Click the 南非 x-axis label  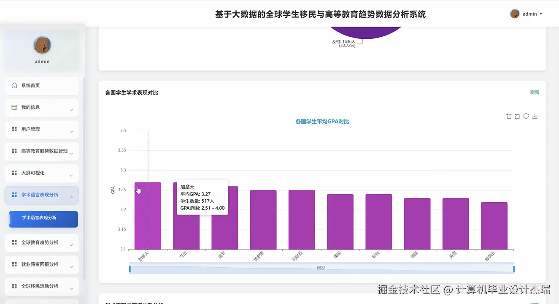coord(221,255)
